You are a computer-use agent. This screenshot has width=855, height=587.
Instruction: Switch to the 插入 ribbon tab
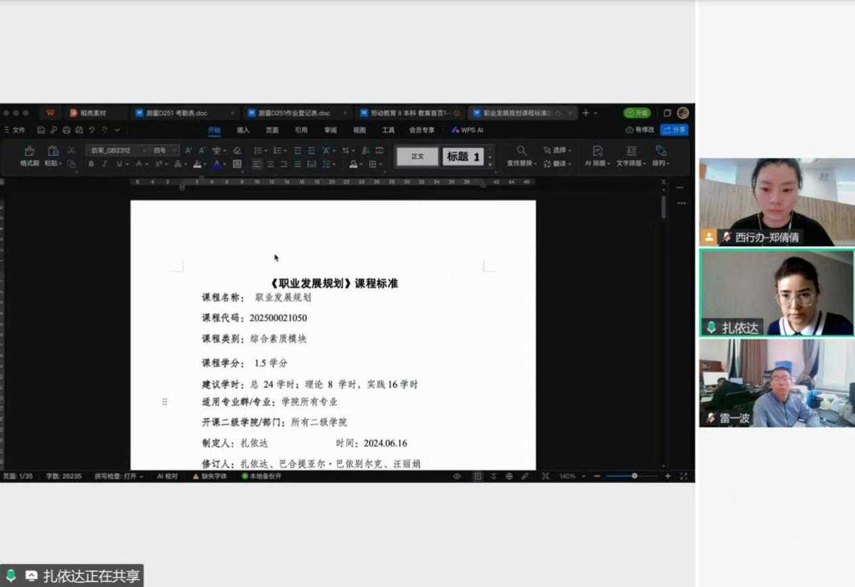[243, 130]
